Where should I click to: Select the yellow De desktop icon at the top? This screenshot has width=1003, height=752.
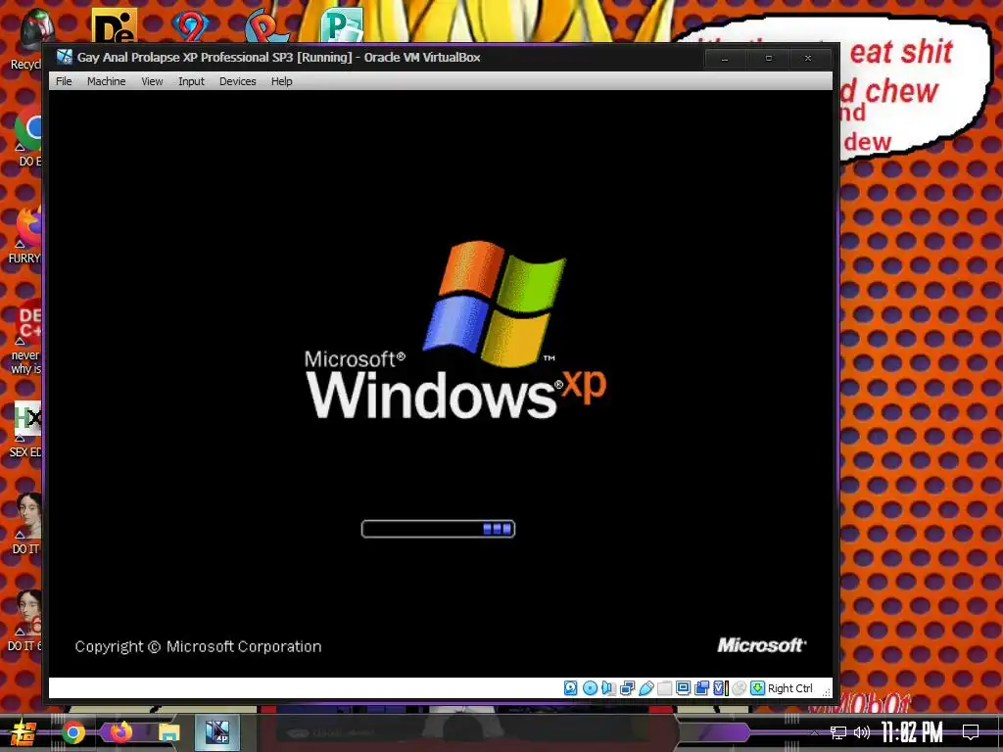tap(115, 25)
